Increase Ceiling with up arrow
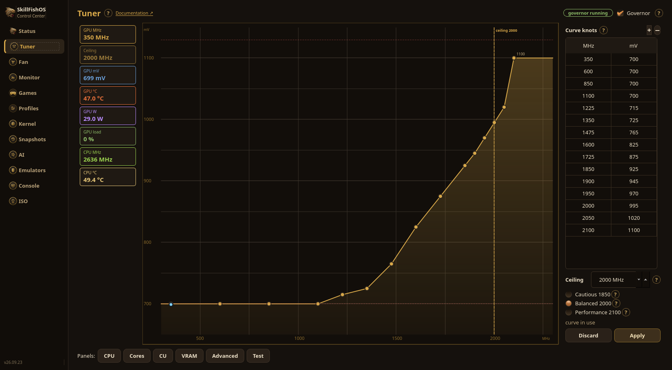 pyautogui.click(x=646, y=280)
